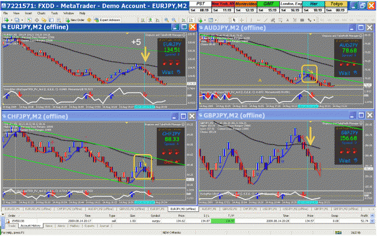Select the Equidistant Channel tool
Viewport: 377px width, 236px height.
(x=273, y=20)
